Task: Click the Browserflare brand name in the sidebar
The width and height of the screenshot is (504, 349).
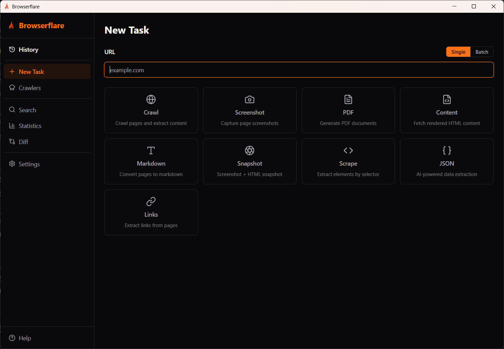Action: (x=42, y=26)
